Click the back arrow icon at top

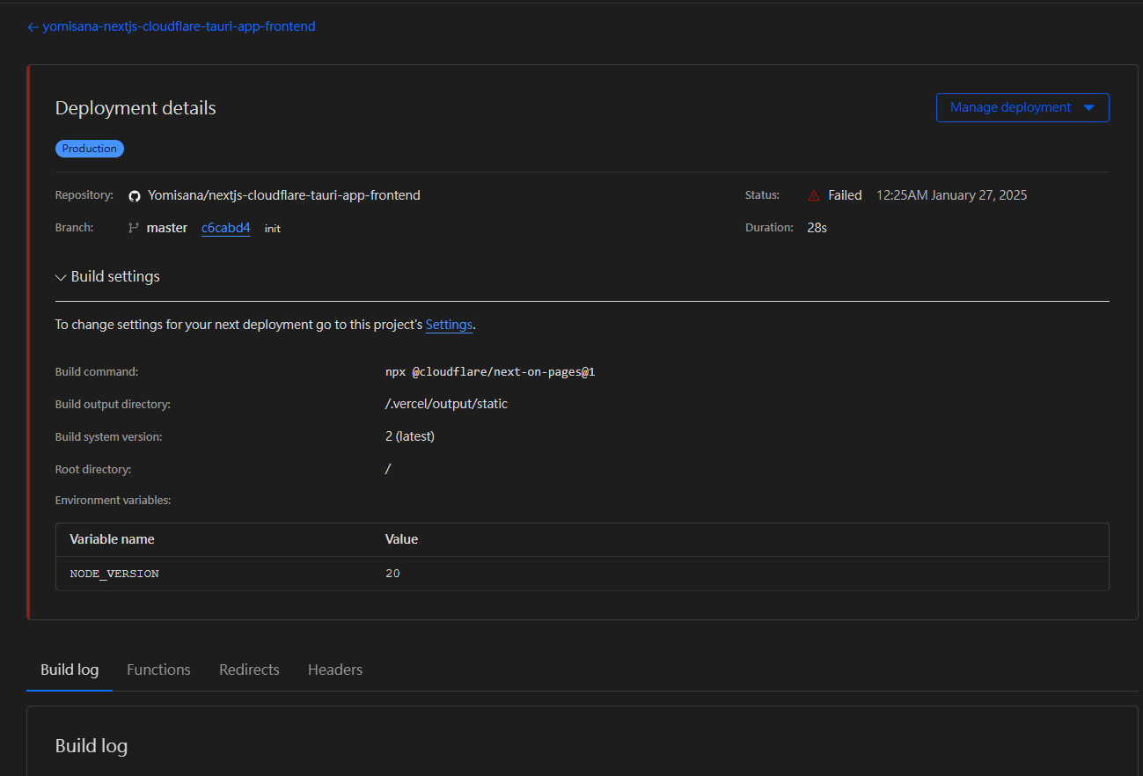tap(33, 27)
